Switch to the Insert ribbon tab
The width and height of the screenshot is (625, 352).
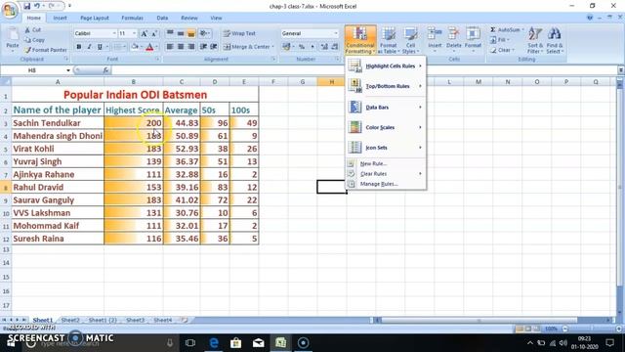[61, 18]
